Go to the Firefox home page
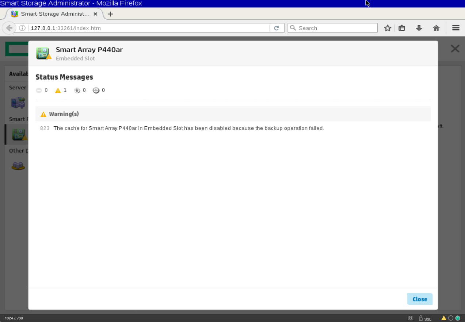Viewport: 465px width, 322px height. [x=436, y=28]
